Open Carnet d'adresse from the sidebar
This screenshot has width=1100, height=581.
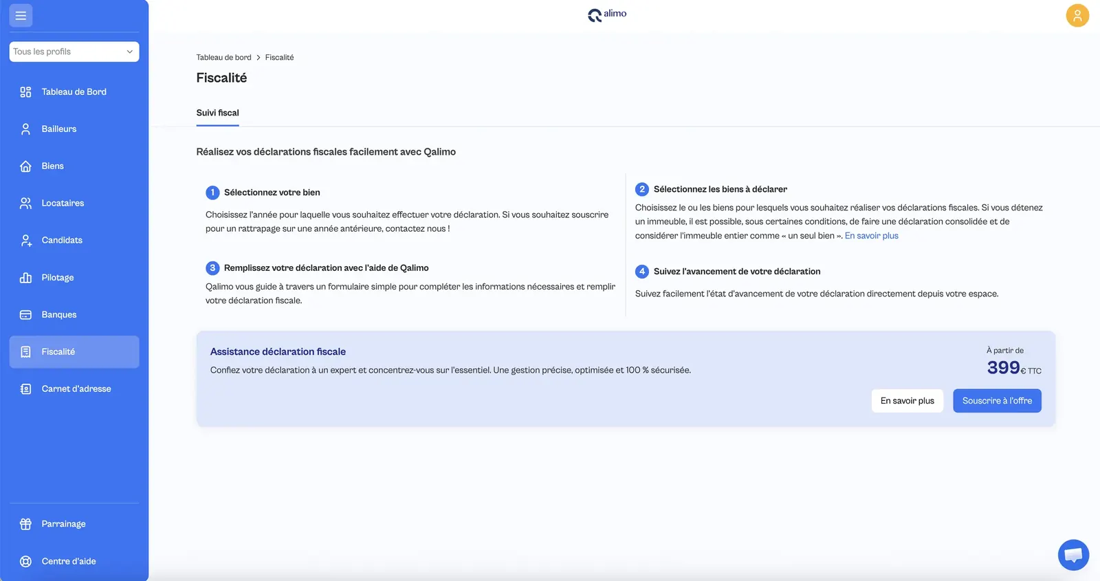tap(74, 389)
